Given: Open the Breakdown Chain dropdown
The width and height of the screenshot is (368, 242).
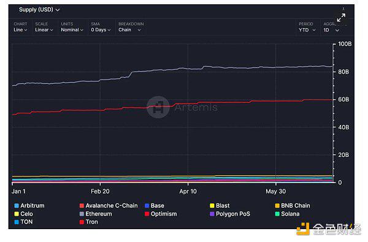Looking at the screenshot, I should 129,30.
